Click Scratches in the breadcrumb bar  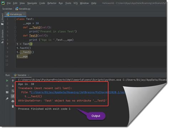tap(7, 9)
